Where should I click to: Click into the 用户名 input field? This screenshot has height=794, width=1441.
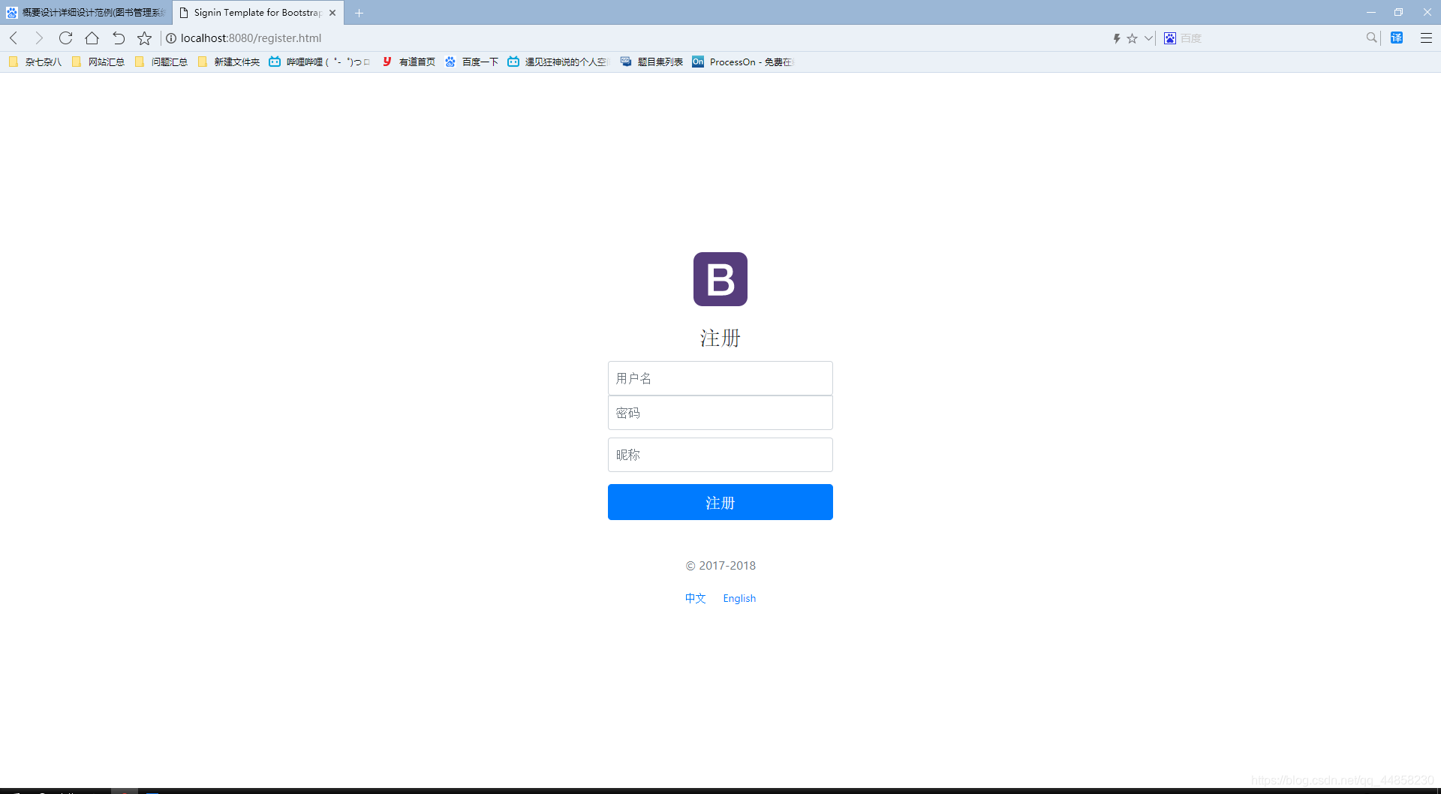pyautogui.click(x=720, y=378)
